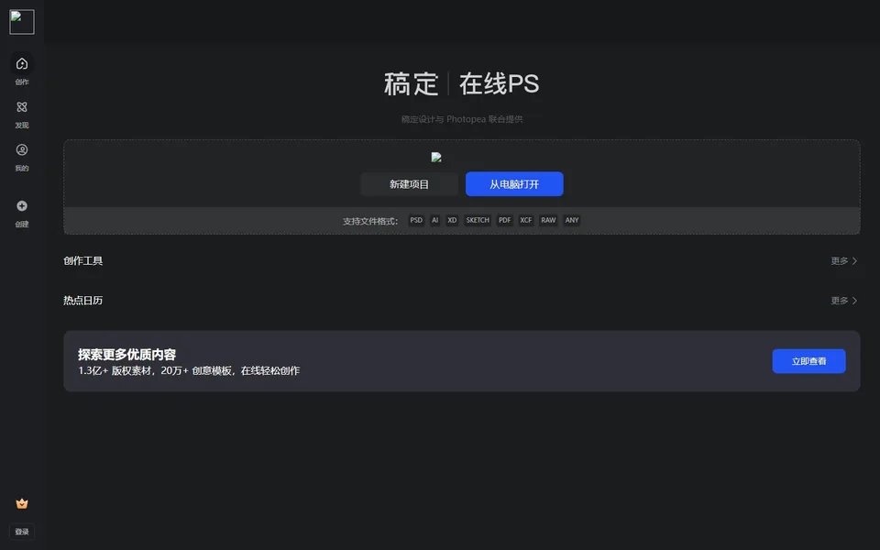Click the VIP crown icon

click(x=22, y=503)
